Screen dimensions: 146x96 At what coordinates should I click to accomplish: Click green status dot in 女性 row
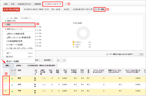[12, 85]
